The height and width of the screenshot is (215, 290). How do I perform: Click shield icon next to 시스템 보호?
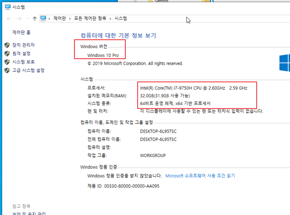coord(7,62)
